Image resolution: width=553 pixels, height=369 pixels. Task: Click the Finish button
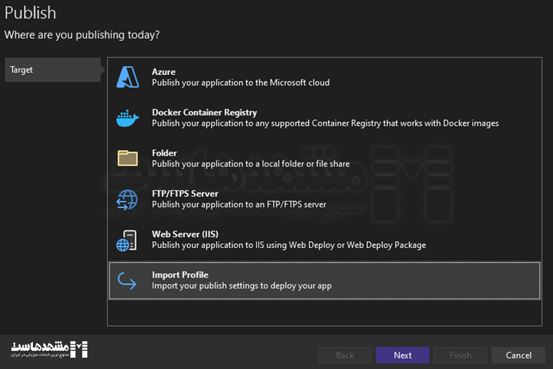460,355
